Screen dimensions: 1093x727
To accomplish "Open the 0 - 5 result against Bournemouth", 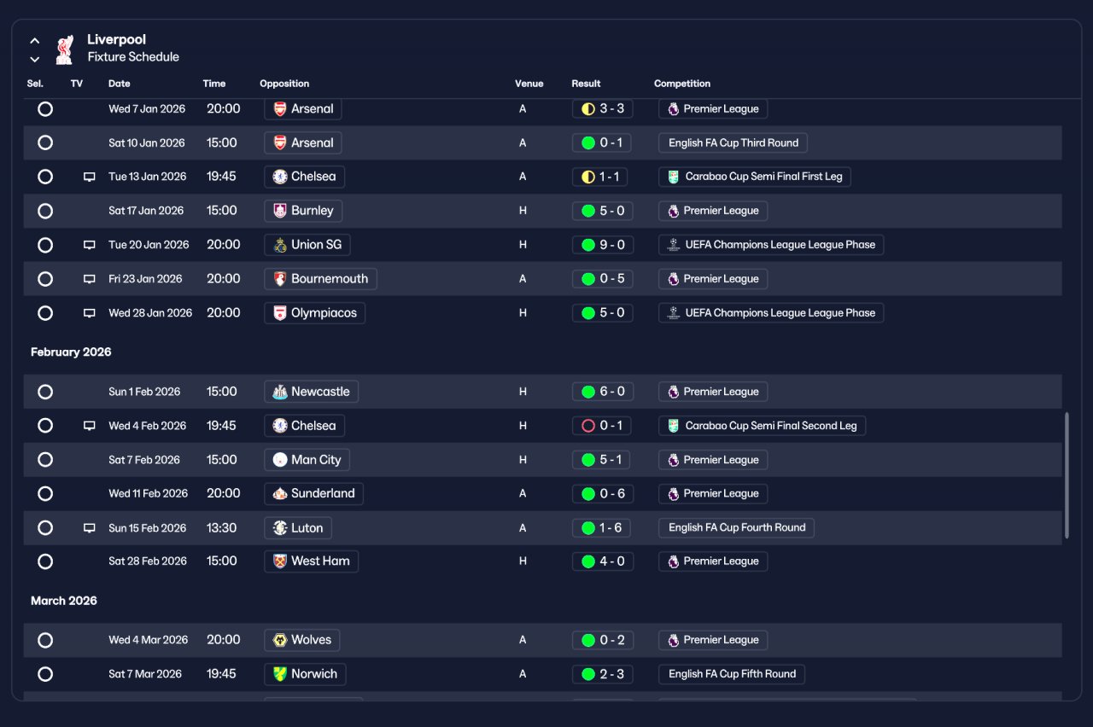I will click(x=603, y=279).
